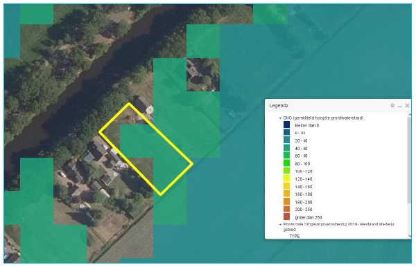The image size is (416, 267).
Task: Click the 'kleiner dan 0' dark blue swatch
Action: (287, 125)
